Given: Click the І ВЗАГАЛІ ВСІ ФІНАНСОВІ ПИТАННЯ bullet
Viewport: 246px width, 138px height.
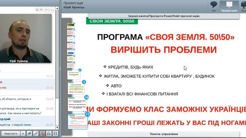Looking at the screenshot, I should tap(142, 94).
